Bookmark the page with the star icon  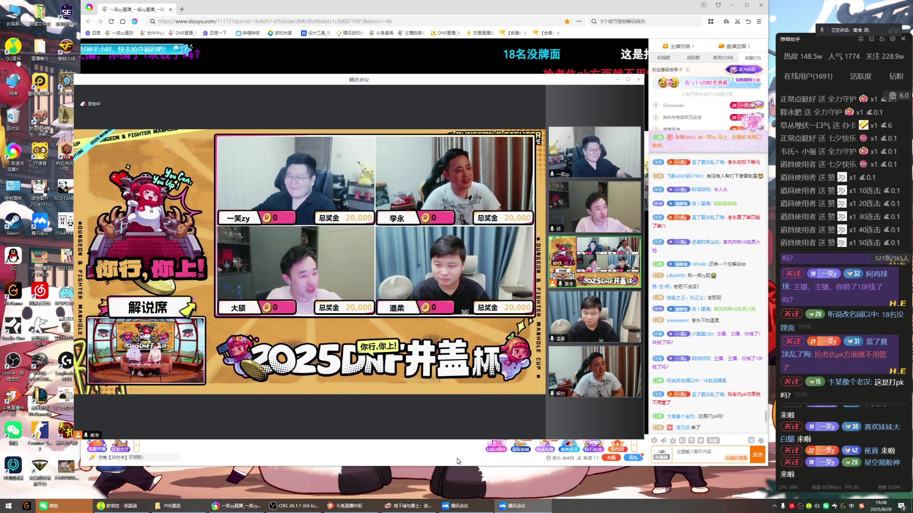click(567, 21)
